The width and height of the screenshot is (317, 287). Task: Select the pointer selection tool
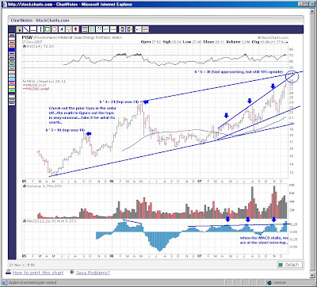click(x=20, y=29)
